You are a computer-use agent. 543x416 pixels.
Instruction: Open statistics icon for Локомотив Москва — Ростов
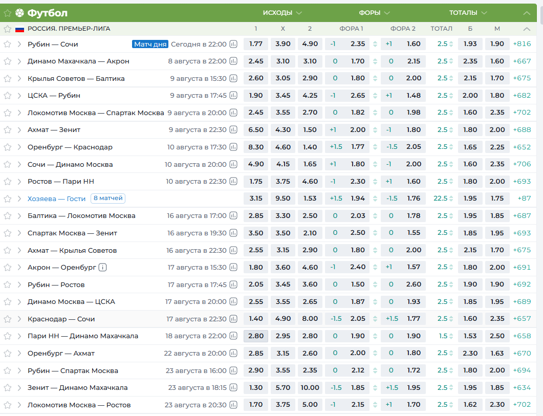coord(233,405)
